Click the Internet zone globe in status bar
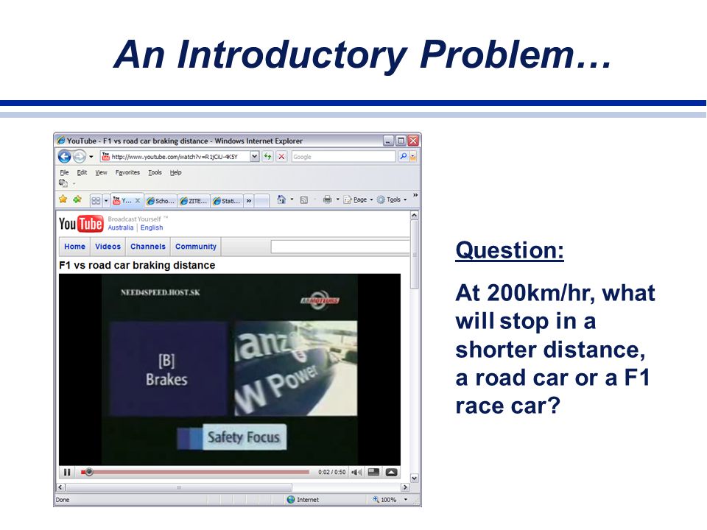Screen dimensions: 707x530 point(291,499)
